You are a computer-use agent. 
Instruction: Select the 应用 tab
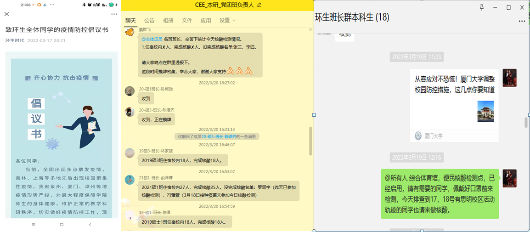pos(206,21)
